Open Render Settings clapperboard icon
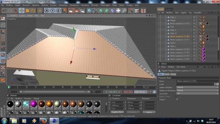 tap(82, 11)
